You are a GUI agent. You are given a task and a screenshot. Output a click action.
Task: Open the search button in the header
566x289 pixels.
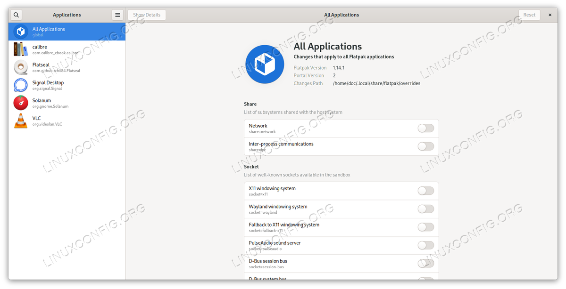point(16,15)
